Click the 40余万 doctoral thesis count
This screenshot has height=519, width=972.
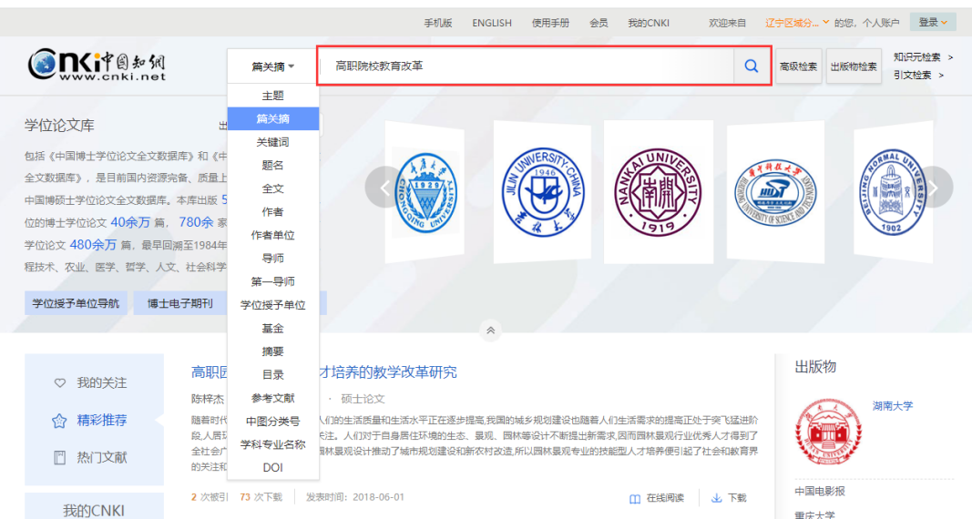[x=130, y=222]
